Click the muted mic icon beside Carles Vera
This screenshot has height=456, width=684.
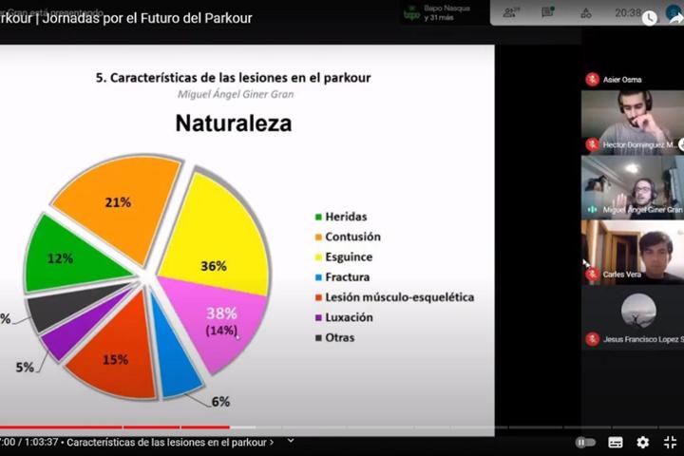[x=592, y=274]
